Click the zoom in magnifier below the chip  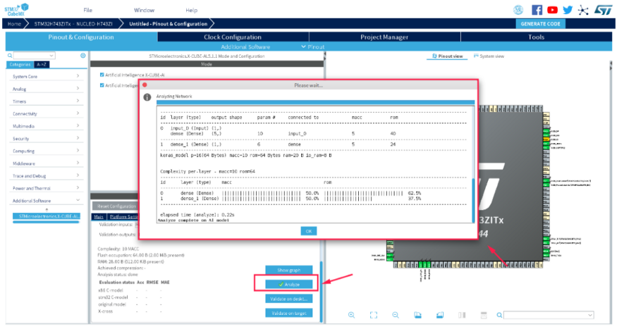(x=351, y=315)
